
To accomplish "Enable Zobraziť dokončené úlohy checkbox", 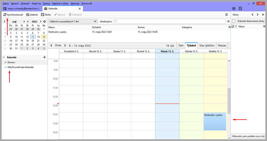I will coord(234,21).
